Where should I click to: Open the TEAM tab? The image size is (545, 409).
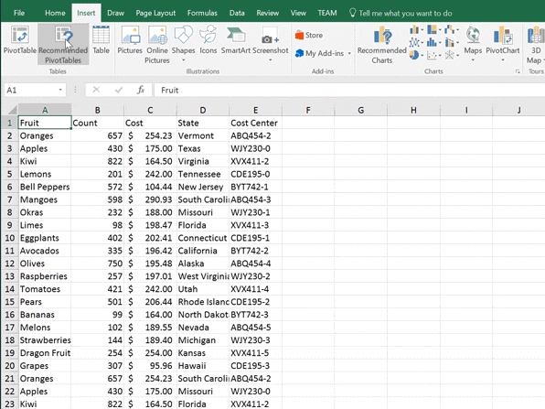point(327,13)
